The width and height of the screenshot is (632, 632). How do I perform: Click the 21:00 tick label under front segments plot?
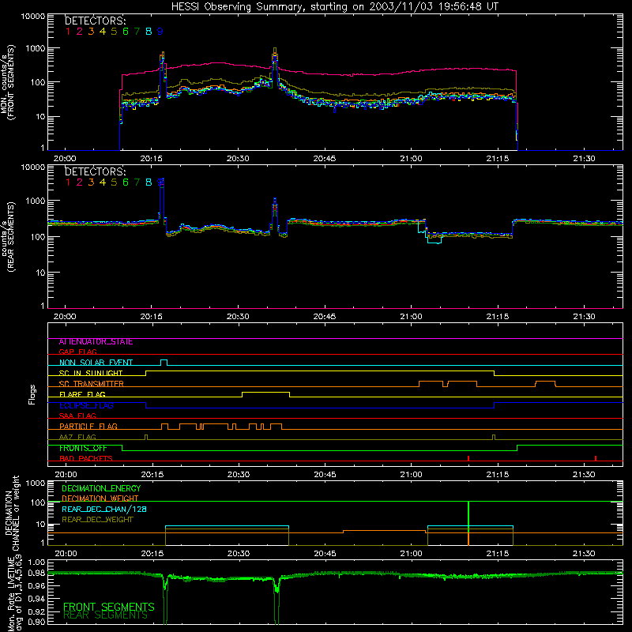tap(411, 159)
